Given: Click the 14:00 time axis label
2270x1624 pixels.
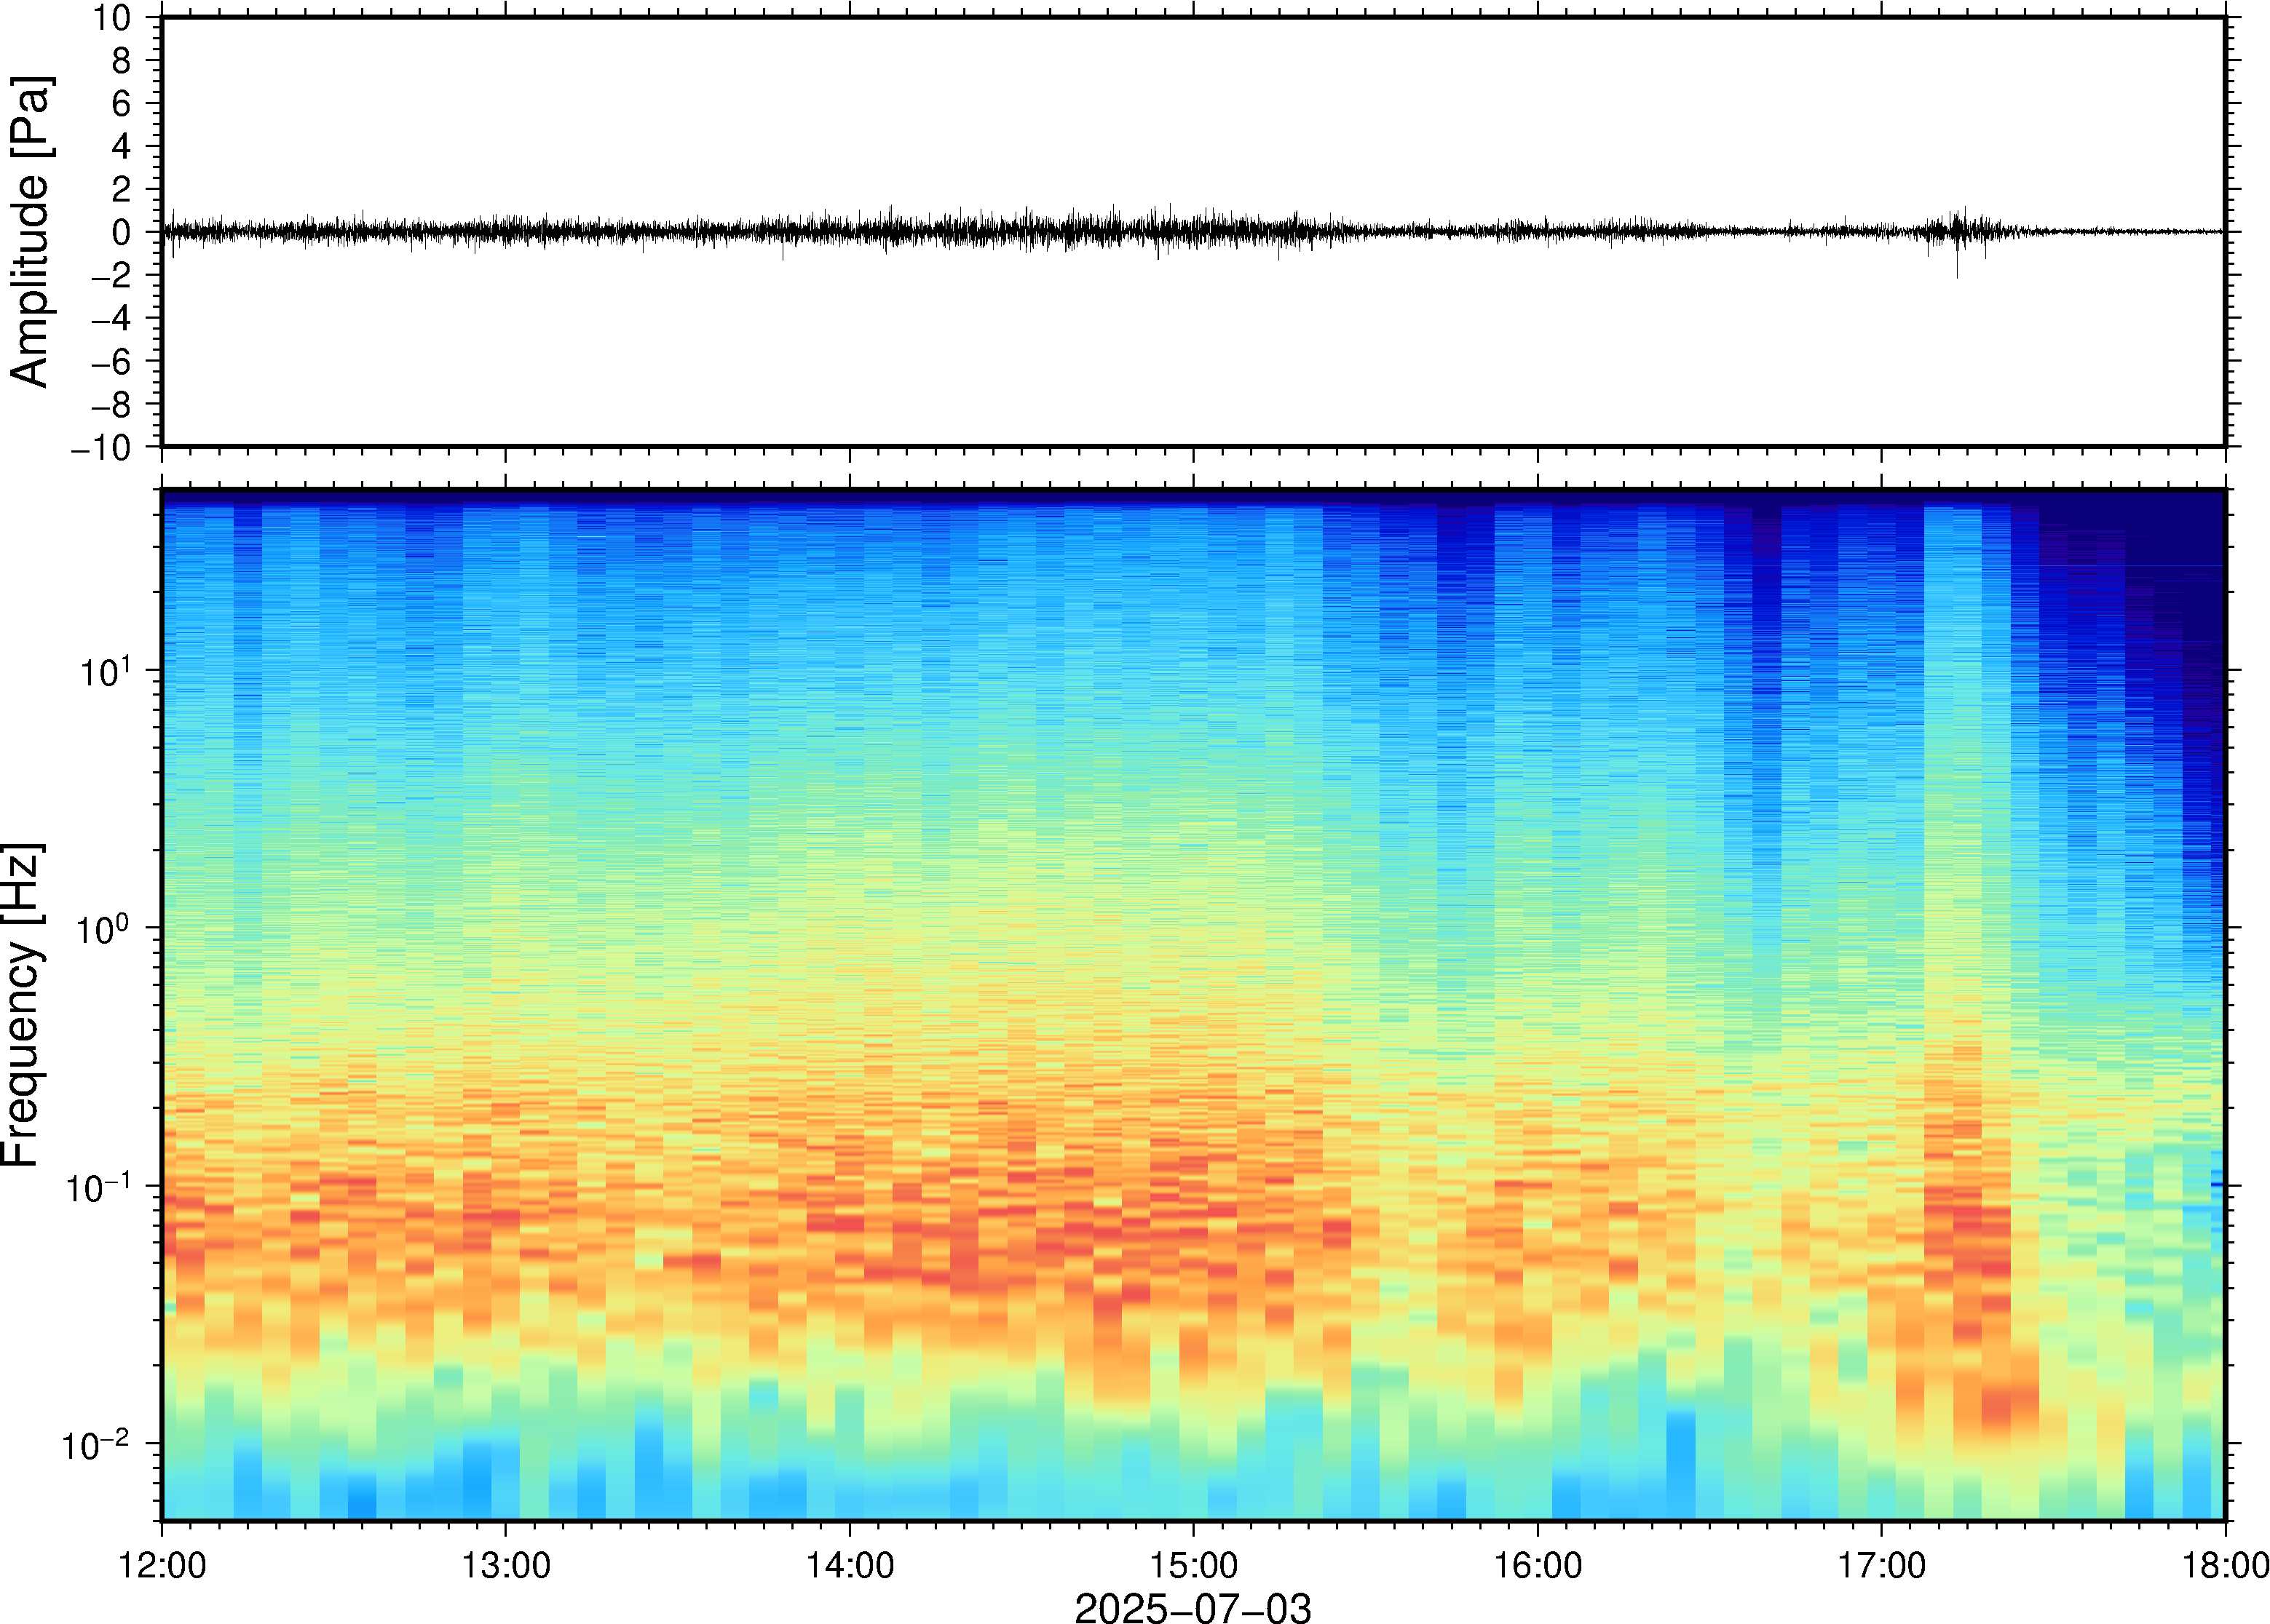Looking at the screenshot, I should pyautogui.click(x=850, y=1565).
